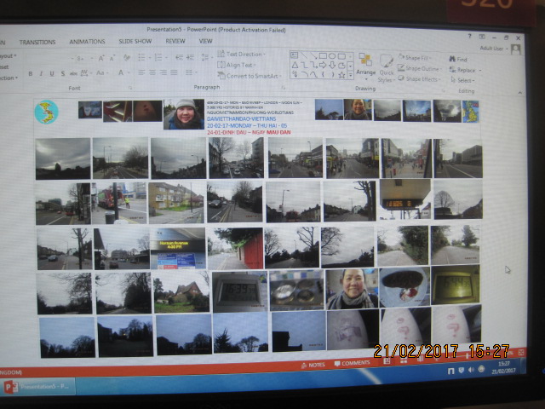Viewport: 545px width, 409px height.
Task: Select the Line shape
Action: pyautogui.click(x=304, y=55)
